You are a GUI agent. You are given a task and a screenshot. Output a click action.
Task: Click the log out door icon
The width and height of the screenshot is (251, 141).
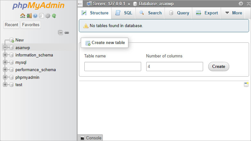(x=29, y=16)
